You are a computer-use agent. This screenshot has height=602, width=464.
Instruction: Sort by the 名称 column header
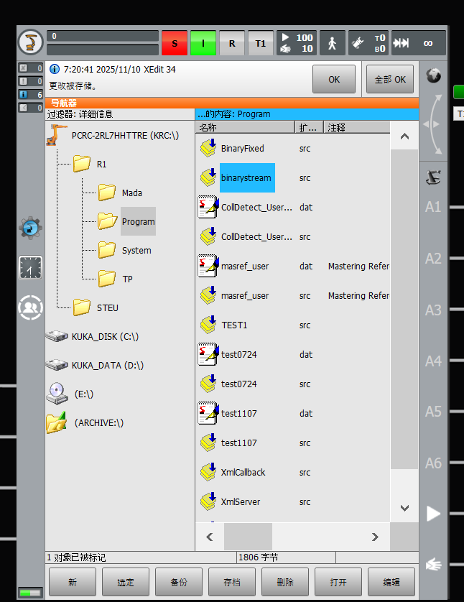245,127
